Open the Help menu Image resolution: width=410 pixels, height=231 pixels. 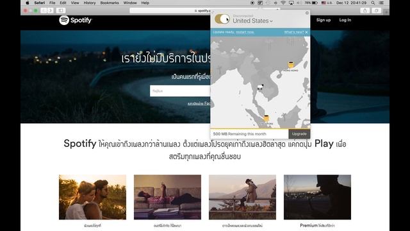pos(145,3)
